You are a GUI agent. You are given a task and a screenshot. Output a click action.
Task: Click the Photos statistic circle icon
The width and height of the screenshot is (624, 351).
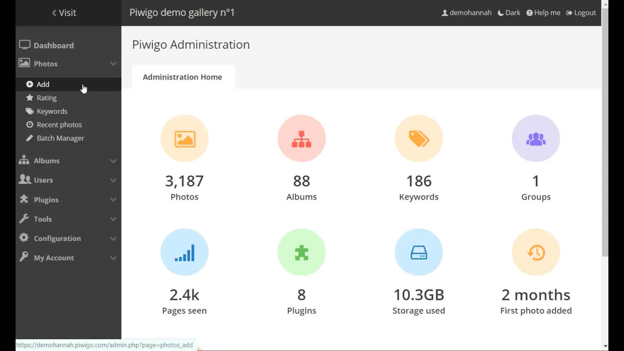coord(184,138)
